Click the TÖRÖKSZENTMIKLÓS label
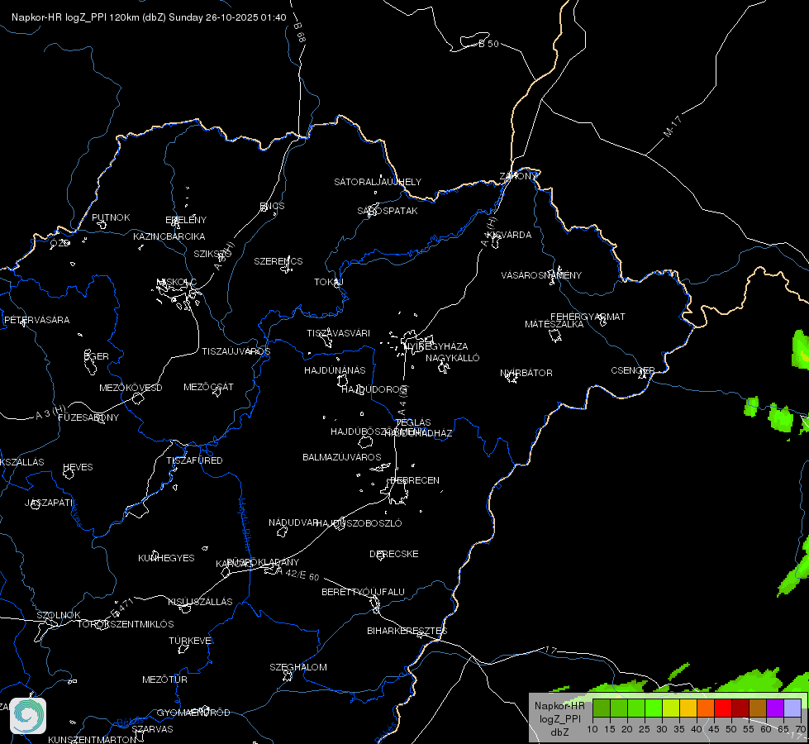 point(126,624)
